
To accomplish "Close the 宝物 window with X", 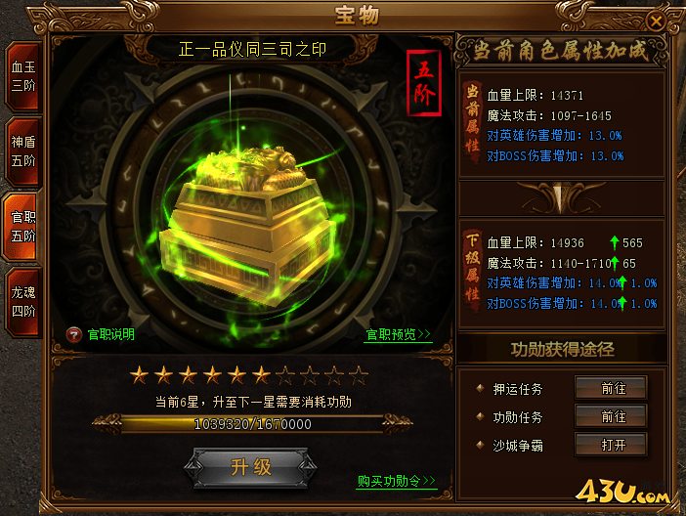I will click(656, 21).
